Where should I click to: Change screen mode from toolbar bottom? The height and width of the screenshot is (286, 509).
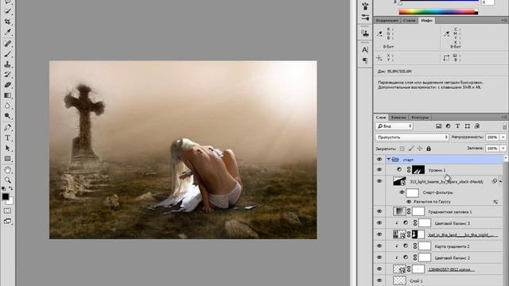click(x=7, y=221)
